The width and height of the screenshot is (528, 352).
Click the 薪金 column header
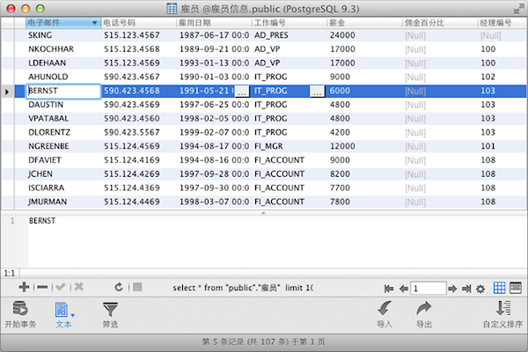click(364, 23)
